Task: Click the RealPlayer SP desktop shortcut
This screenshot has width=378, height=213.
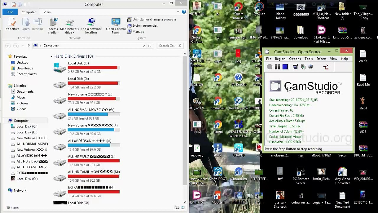Action: (x=239, y=104)
